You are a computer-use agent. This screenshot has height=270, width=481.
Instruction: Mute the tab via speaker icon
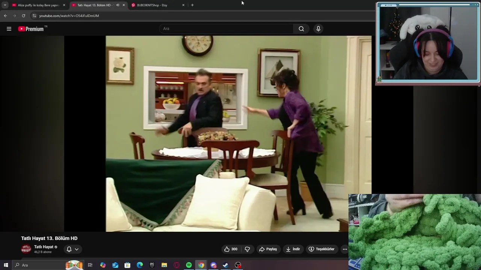118,5
